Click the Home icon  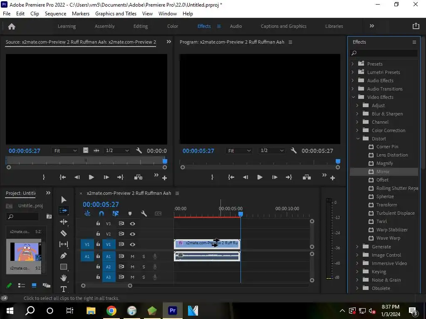point(12,26)
